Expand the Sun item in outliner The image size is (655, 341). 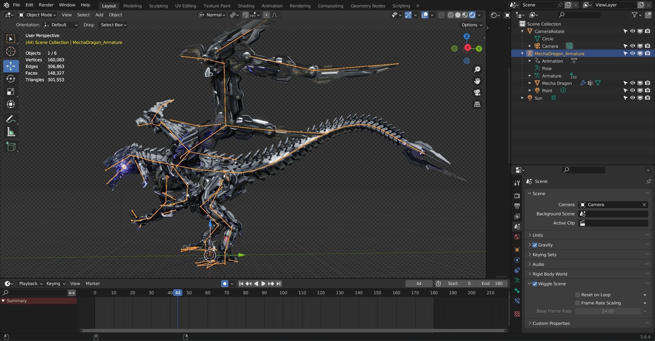click(522, 98)
